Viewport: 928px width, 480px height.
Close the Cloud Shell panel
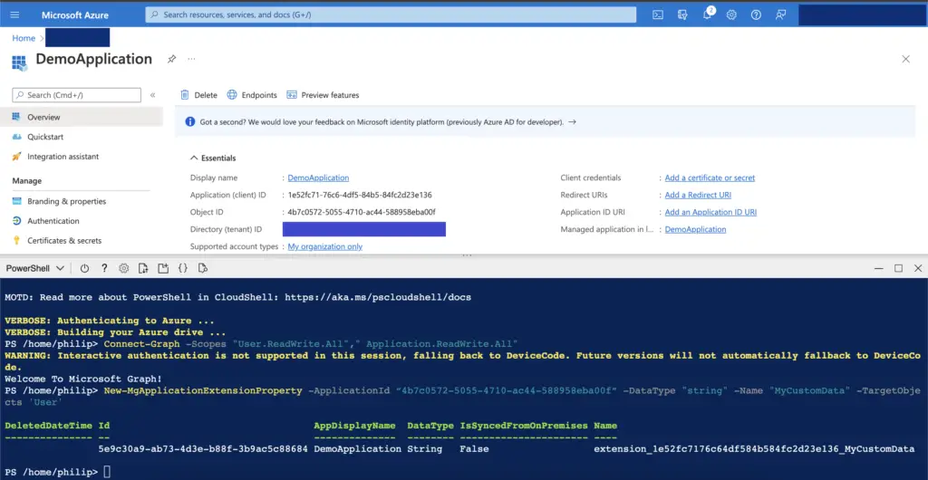[x=917, y=268]
